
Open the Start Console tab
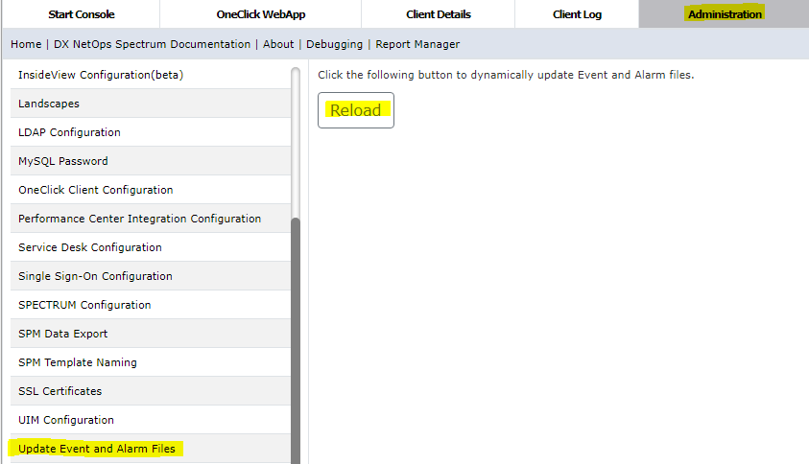pos(82,14)
